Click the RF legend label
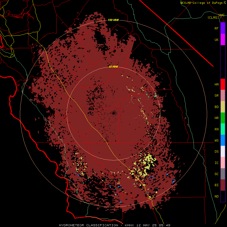Image resolution: width=227 pixels, height=227 pixels. (x=216, y=28)
